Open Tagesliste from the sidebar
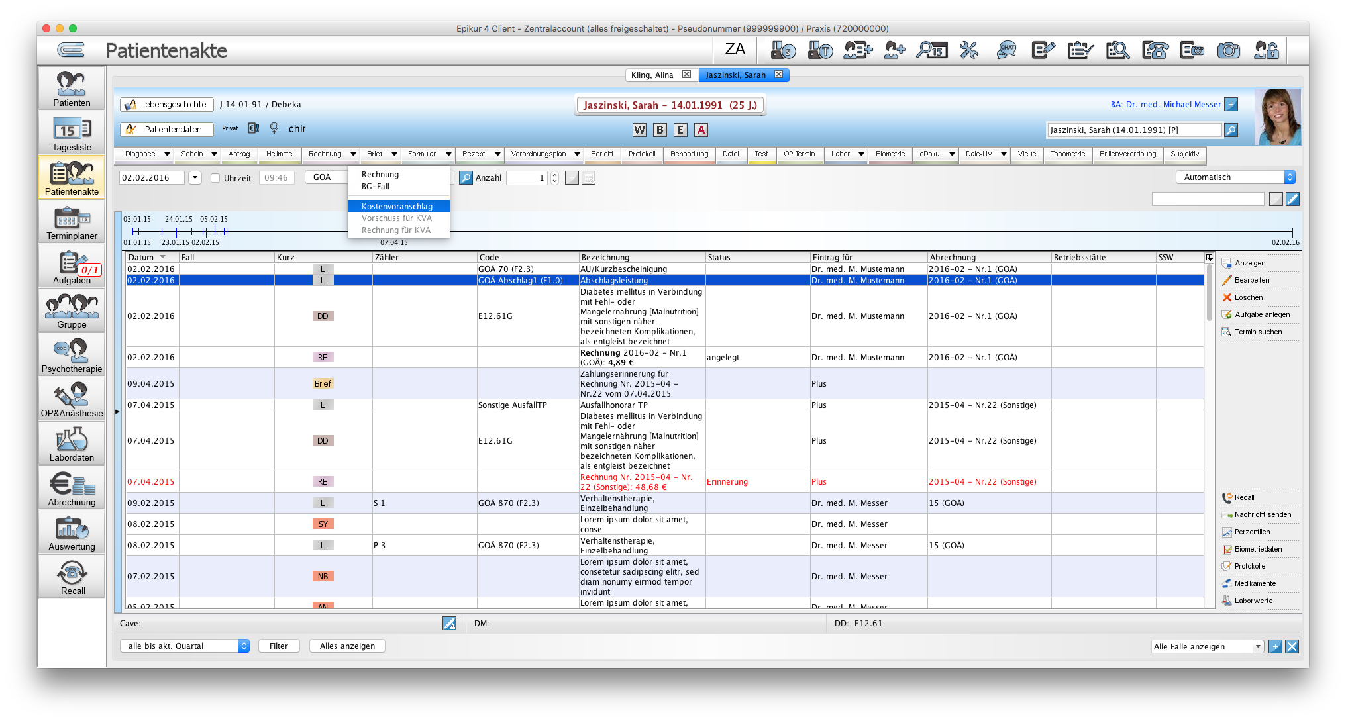The height and width of the screenshot is (721, 1346). pos(72,133)
